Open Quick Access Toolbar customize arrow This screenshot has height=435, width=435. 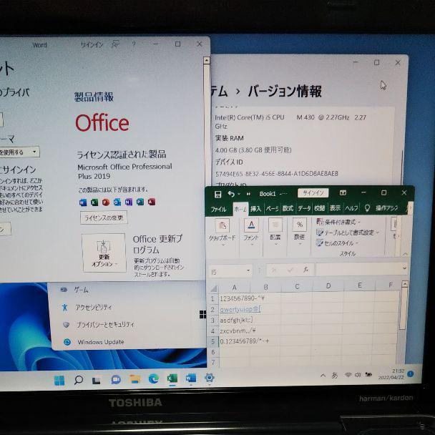[x=248, y=194]
